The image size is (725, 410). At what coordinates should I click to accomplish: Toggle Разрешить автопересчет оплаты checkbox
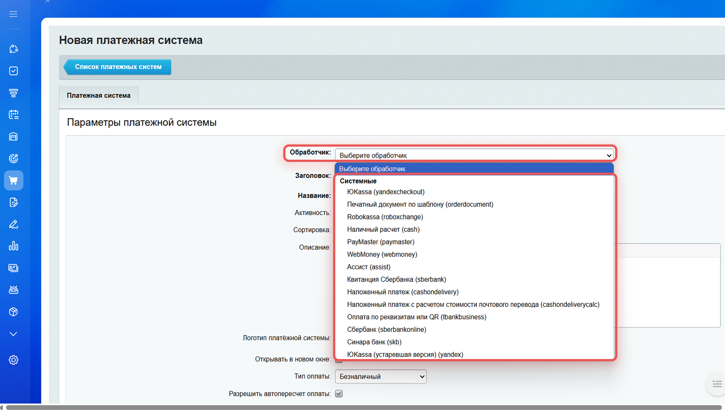click(339, 393)
